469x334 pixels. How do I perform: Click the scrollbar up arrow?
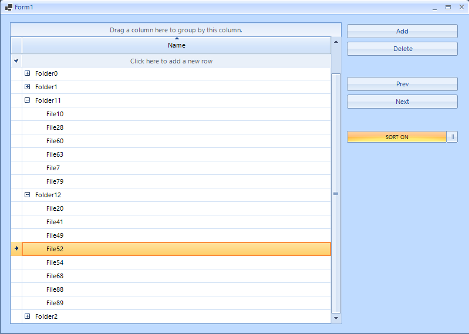(336, 42)
